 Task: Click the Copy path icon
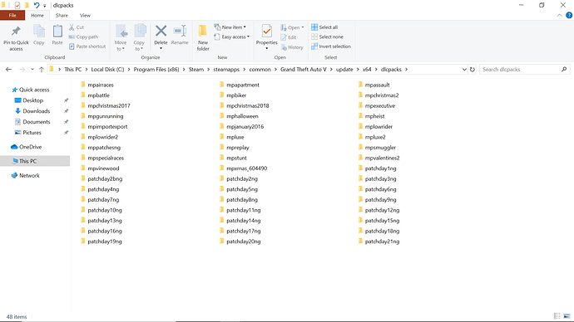click(72, 37)
